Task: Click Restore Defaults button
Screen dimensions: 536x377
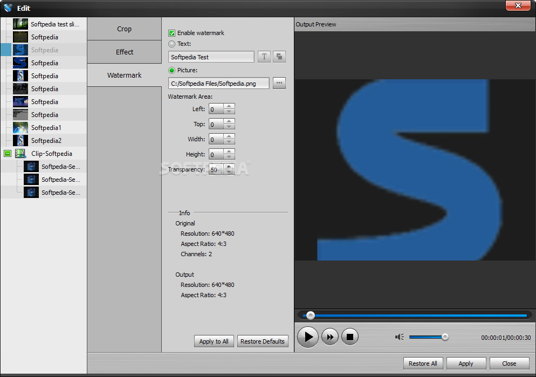Action: click(x=263, y=341)
